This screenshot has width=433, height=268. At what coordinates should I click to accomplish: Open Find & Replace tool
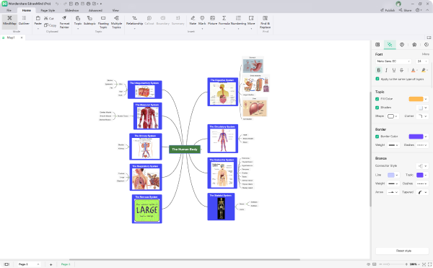pos(265,22)
